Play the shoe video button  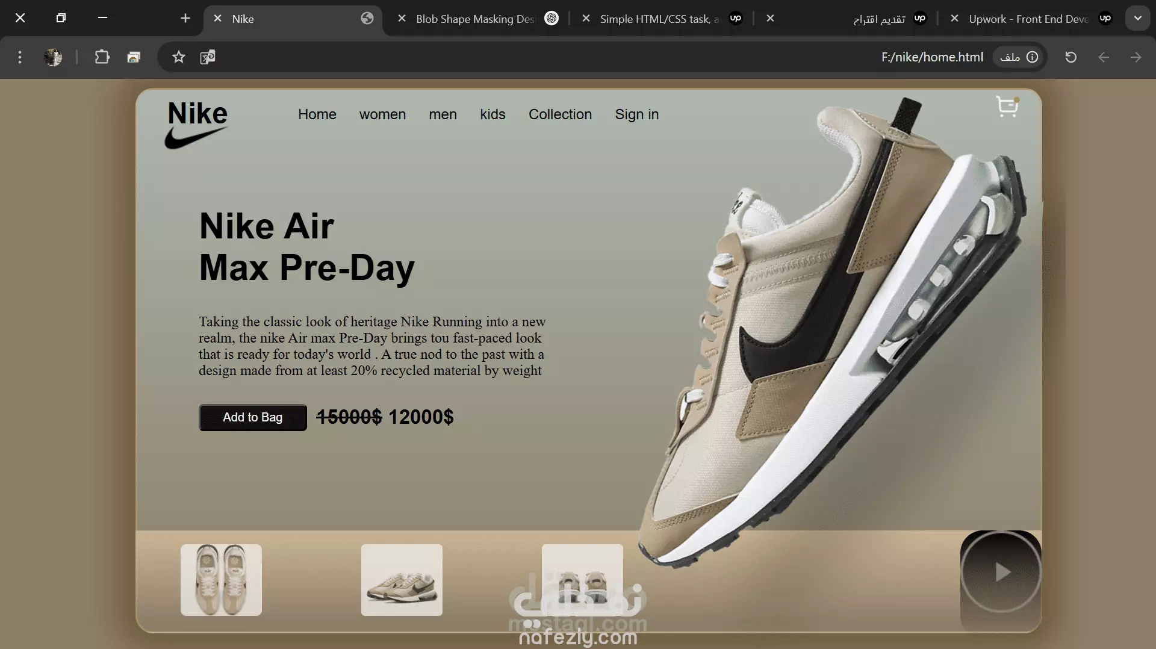1001,572
